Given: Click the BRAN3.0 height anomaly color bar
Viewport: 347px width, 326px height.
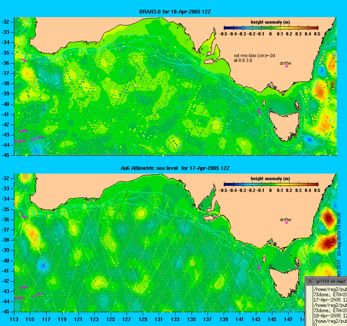Looking at the screenshot, I should tap(271, 28).
